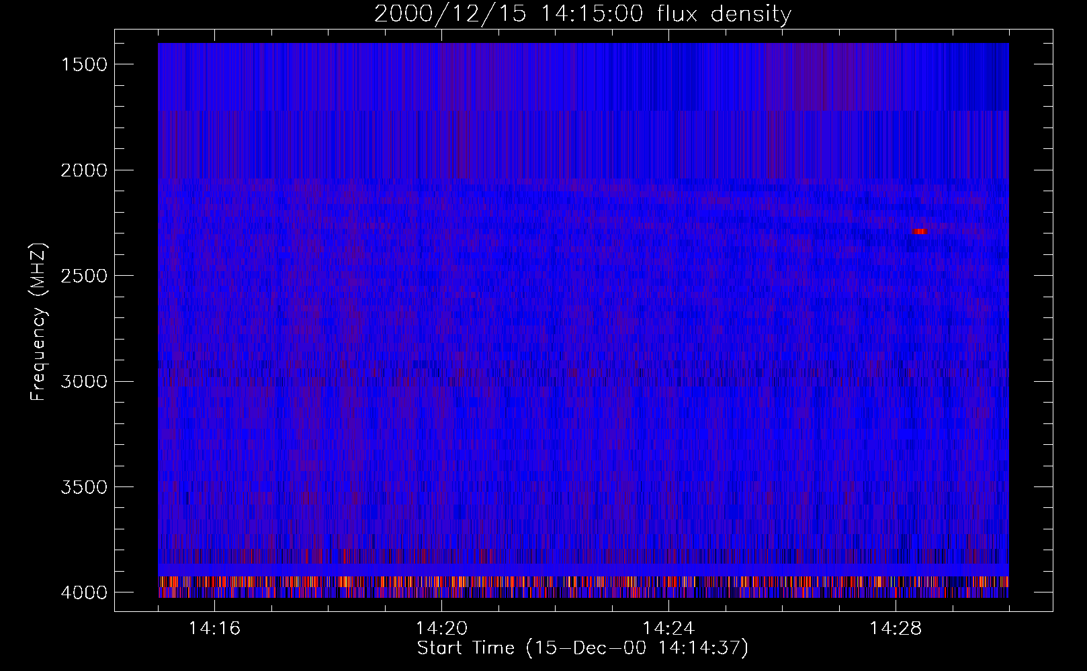Viewport: 1087px width, 671px height.
Task: Click the 14:28 time tick label
Action: coord(895,629)
